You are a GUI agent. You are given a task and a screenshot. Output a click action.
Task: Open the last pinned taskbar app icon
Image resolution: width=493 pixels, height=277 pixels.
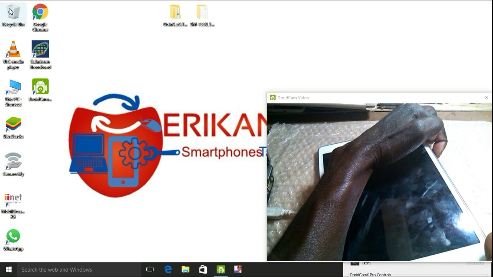(238, 270)
